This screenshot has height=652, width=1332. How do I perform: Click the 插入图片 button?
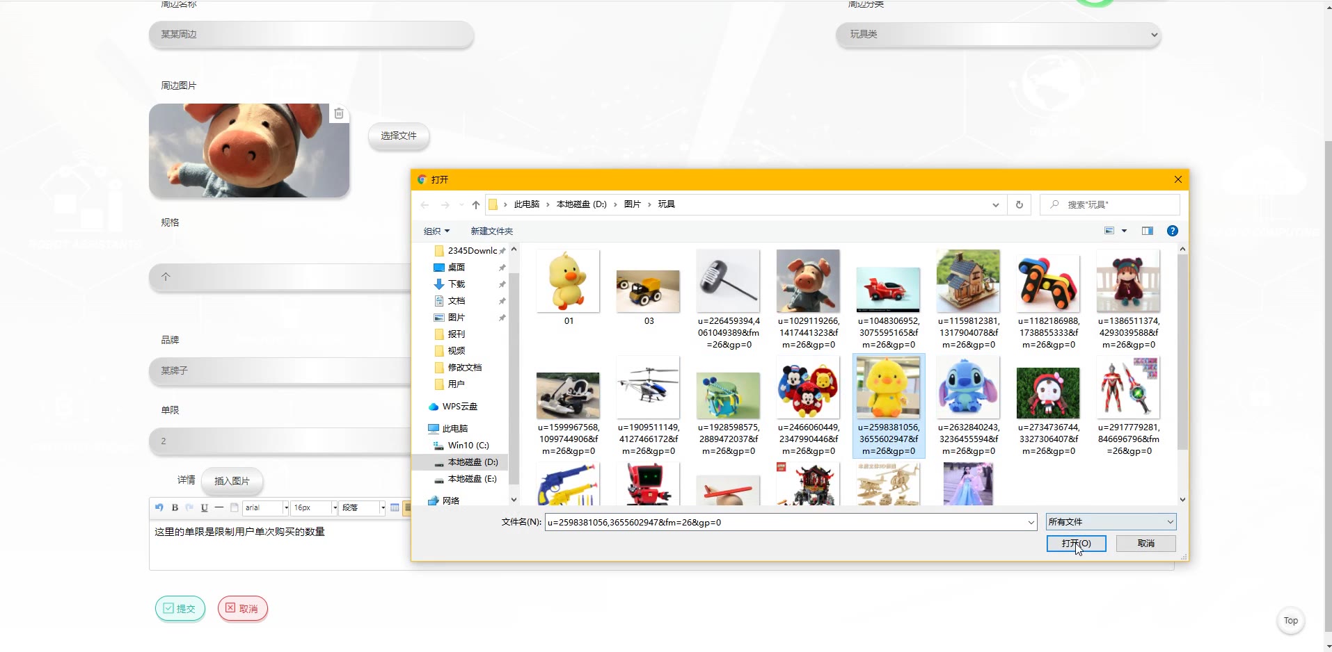232,481
